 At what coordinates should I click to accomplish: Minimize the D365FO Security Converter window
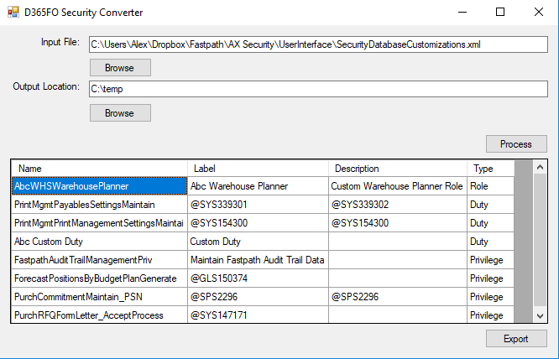point(462,12)
